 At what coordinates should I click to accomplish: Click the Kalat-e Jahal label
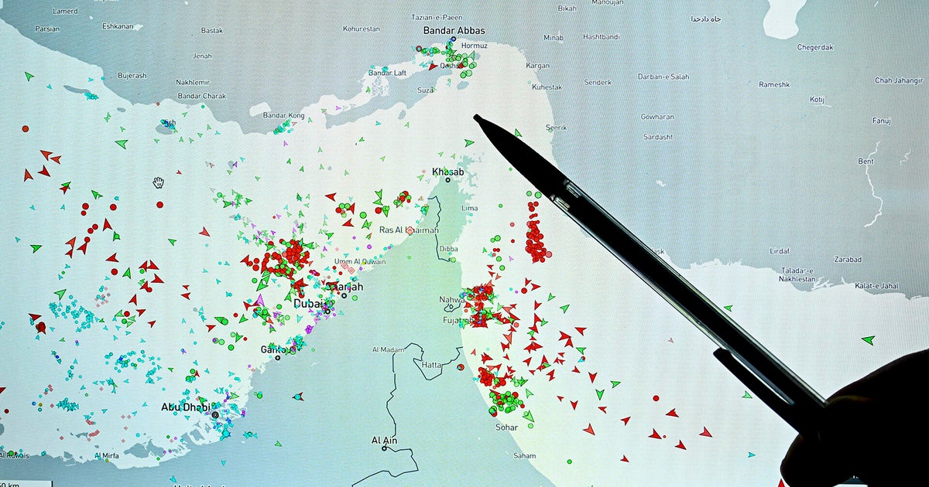(x=854, y=286)
